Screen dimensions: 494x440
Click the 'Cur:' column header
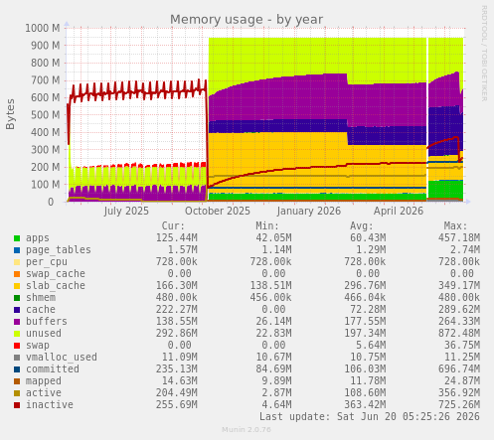173,226
